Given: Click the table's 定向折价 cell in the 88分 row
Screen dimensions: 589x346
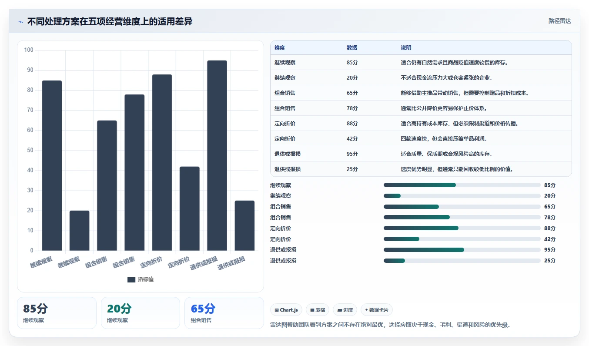Looking at the screenshot, I should [285, 124].
